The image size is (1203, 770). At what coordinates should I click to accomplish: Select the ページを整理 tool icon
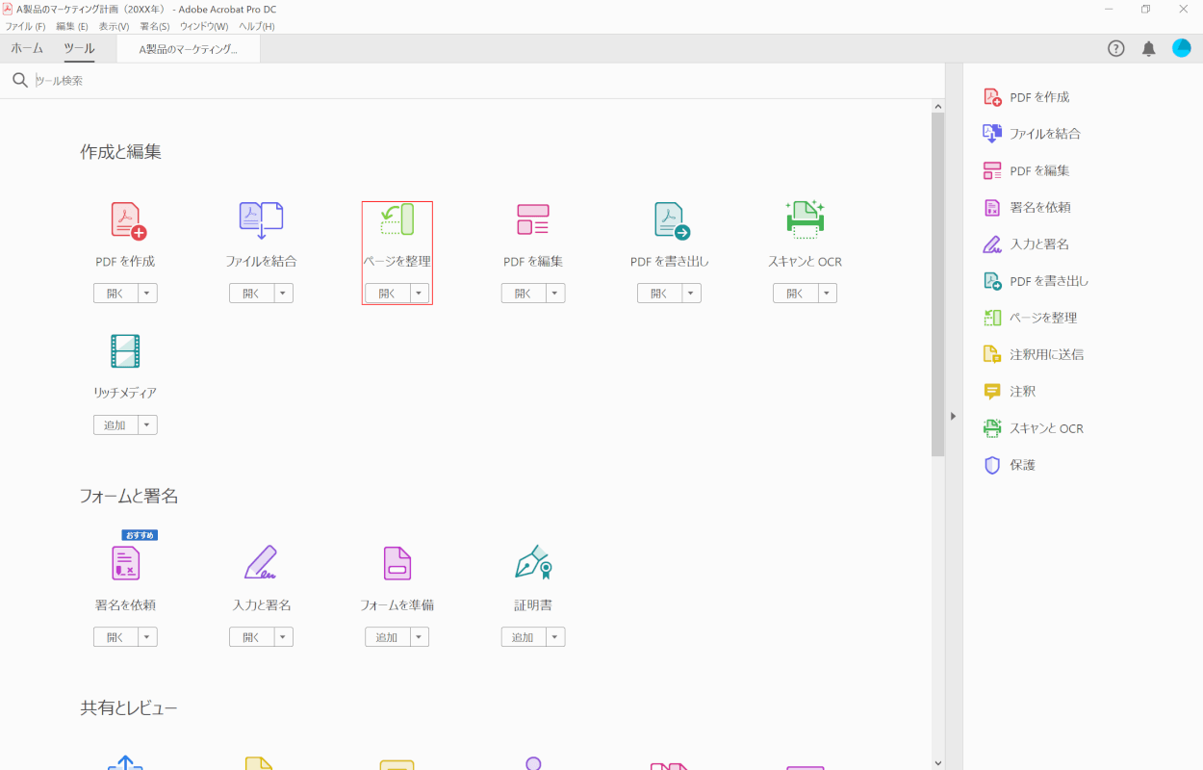[397, 220]
